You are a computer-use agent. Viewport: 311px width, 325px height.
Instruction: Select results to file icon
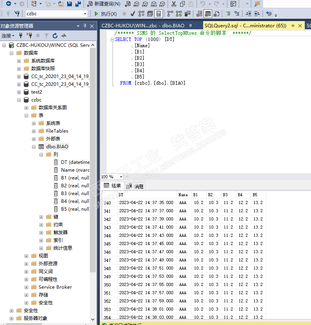tap(216, 14)
